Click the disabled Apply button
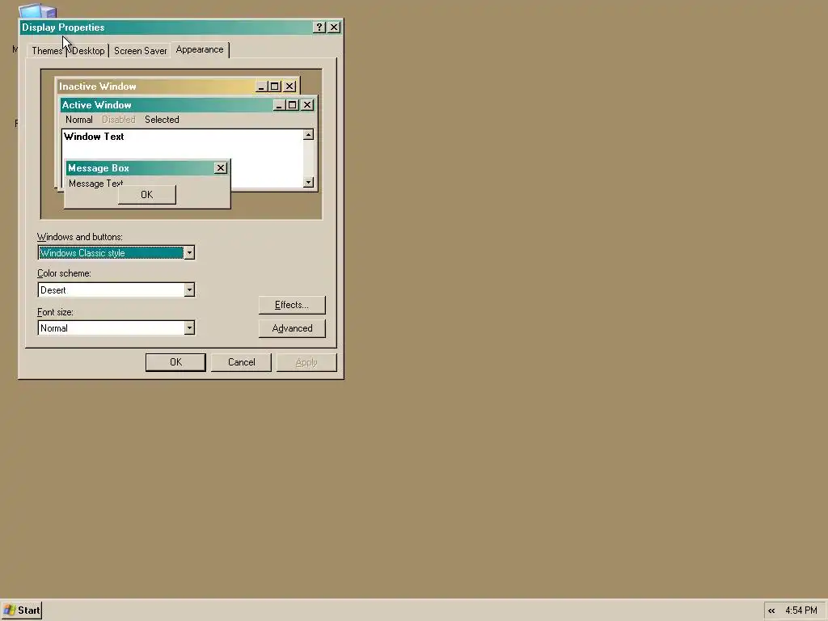The width and height of the screenshot is (828, 621). pos(306,362)
